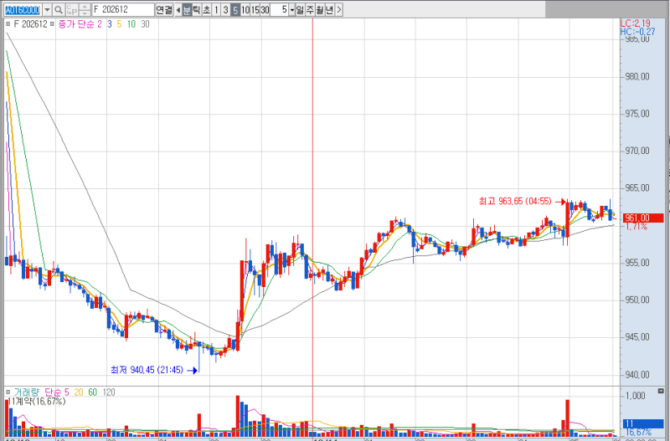The image size is (670, 441).
Task: Click the 거래량 volume indicator label
Action: coord(27,392)
